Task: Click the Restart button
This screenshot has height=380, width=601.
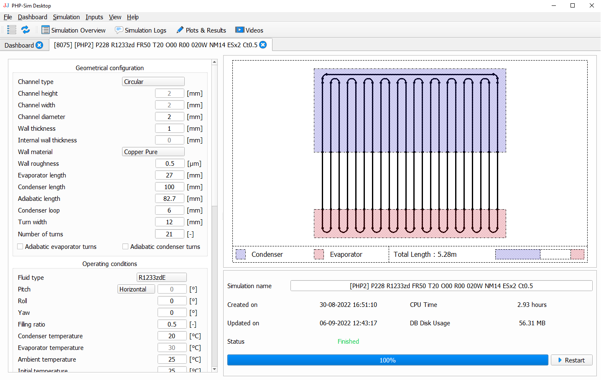Action: pyautogui.click(x=571, y=360)
